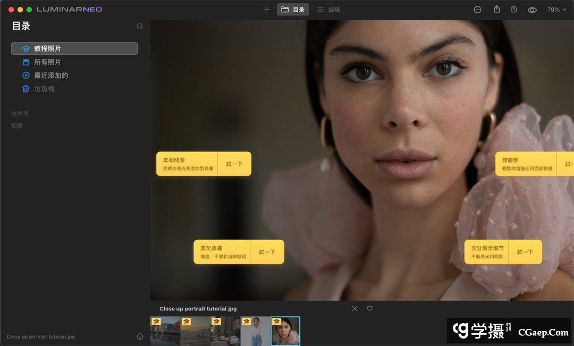Toggle the before/after preview eye icon

pyautogui.click(x=532, y=10)
